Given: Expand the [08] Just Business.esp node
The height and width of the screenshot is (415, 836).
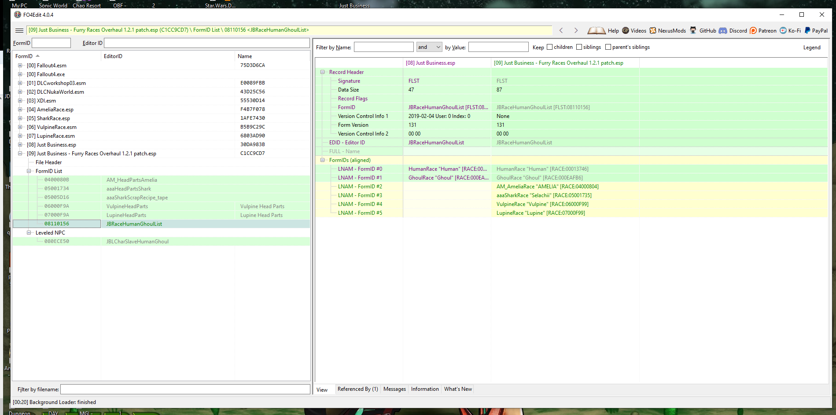Looking at the screenshot, I should pos(20,144).
